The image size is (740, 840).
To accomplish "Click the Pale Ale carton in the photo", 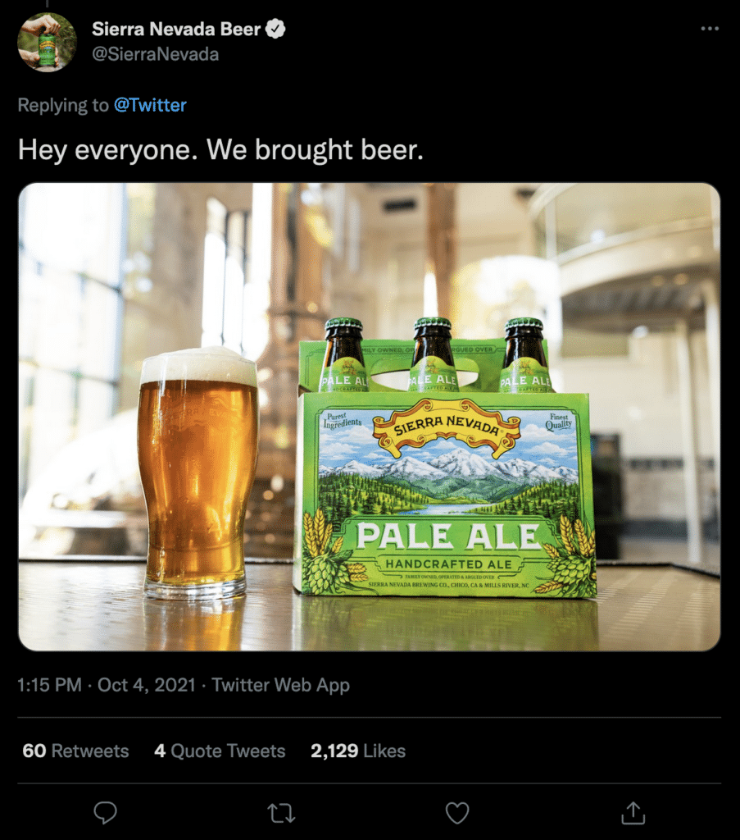I will (x=445, y=492).
